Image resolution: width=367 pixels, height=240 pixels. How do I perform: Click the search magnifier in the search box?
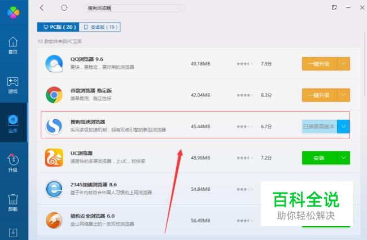(x=180, y=8)
